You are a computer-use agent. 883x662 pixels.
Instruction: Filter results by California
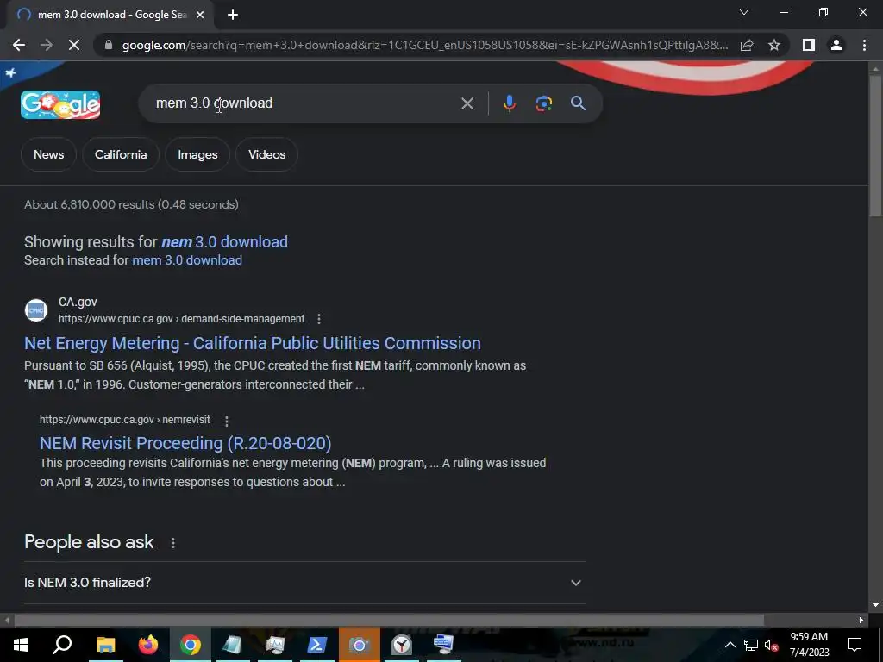click(x=121, y=154)
